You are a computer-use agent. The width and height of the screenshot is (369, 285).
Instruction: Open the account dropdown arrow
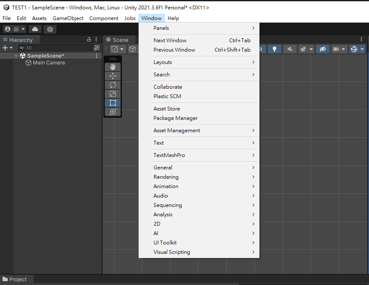click(23, 29)
